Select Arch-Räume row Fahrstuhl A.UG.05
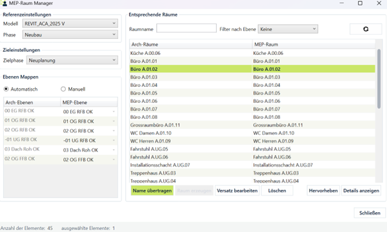Screen dimensions: 387x232 (191, 149)
